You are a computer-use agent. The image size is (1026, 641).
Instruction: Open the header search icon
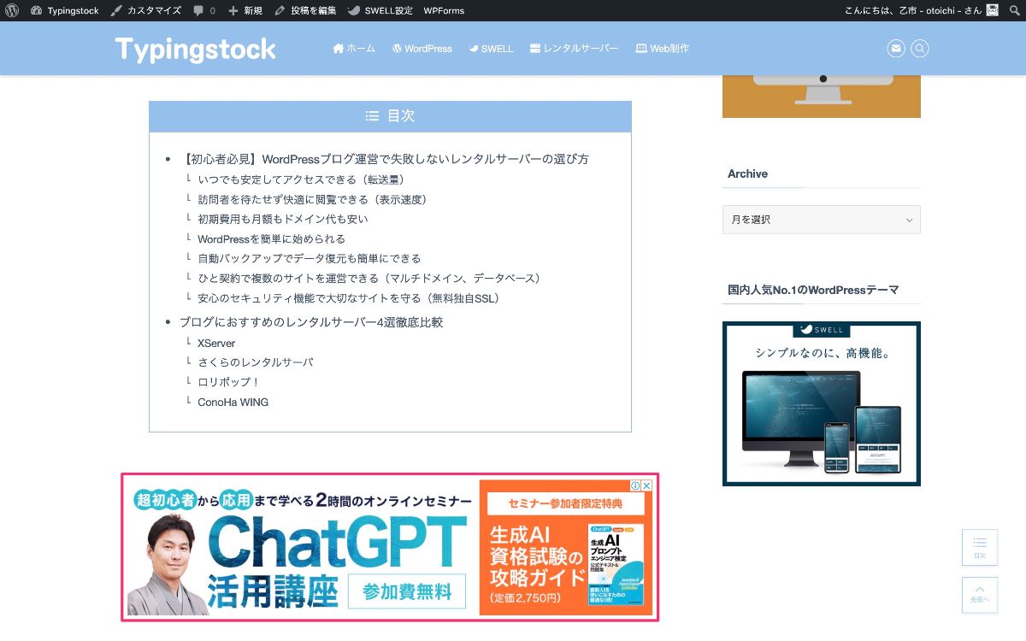point(920,49)
